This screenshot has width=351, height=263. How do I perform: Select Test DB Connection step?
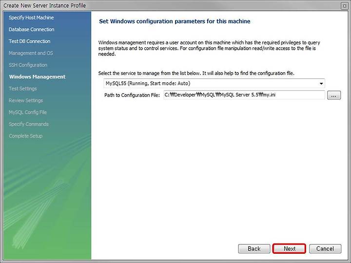coord(30,41)
